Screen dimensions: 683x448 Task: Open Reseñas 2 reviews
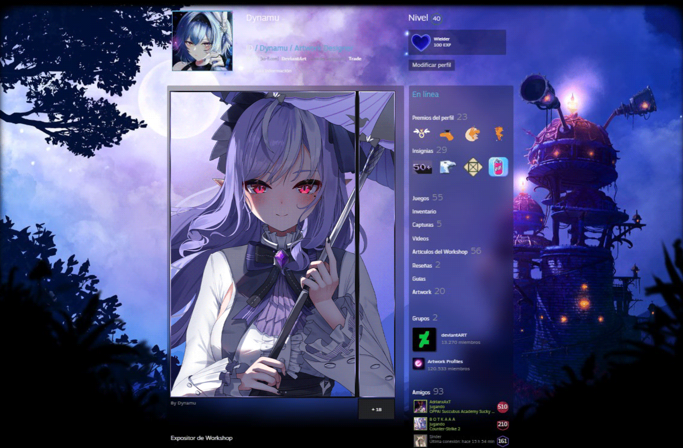click(426, 265)
